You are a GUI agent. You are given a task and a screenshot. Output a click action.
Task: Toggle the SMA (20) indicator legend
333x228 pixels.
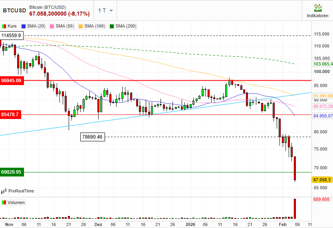[x=36, y=26]
